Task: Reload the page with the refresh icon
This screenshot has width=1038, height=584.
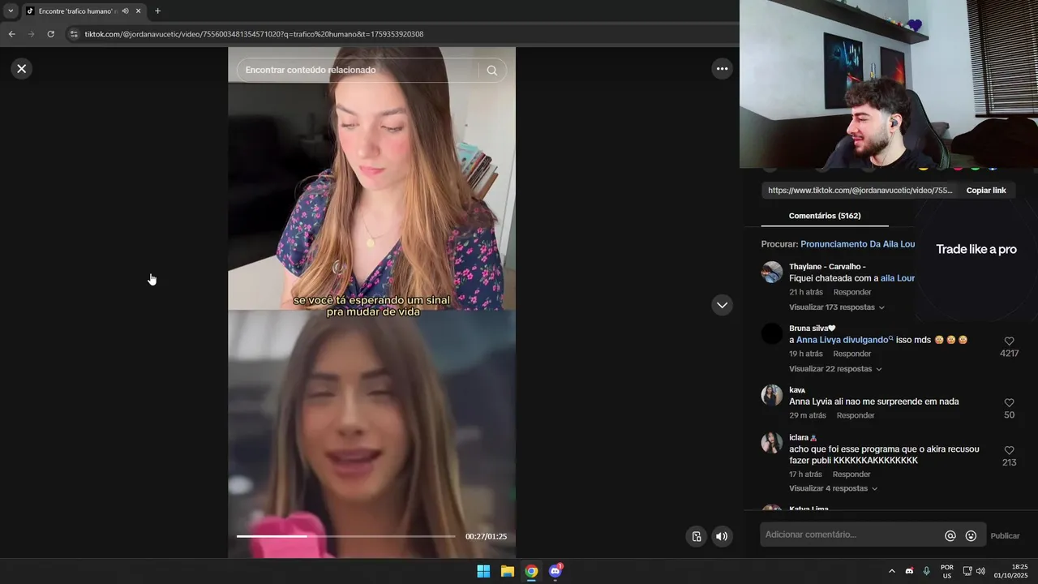Action: tap(50, 34)
